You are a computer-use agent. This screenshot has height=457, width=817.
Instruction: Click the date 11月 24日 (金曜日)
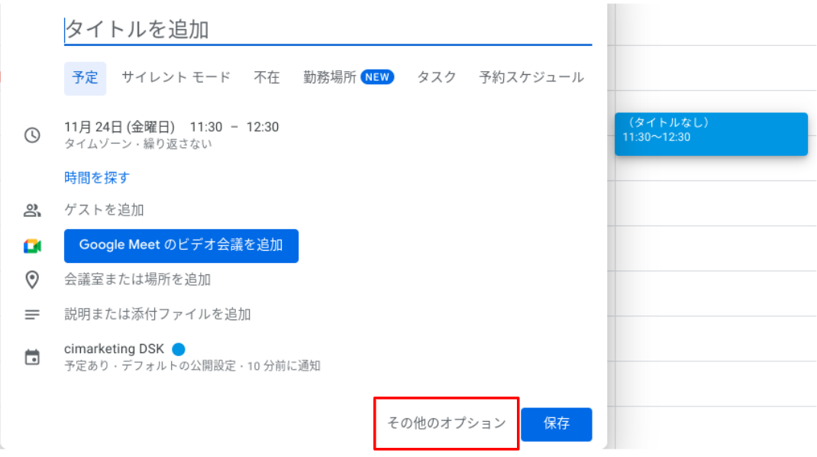[119, 128]
